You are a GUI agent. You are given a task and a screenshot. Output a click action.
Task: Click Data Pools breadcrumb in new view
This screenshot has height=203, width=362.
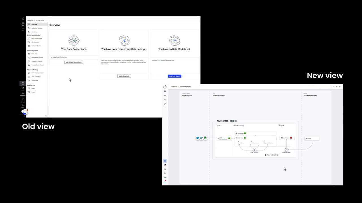tap(174, 87)
